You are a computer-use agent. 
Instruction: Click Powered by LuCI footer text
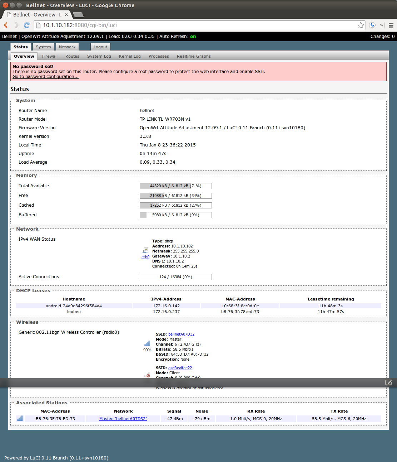pyautogui.click(x=56, y=458)
